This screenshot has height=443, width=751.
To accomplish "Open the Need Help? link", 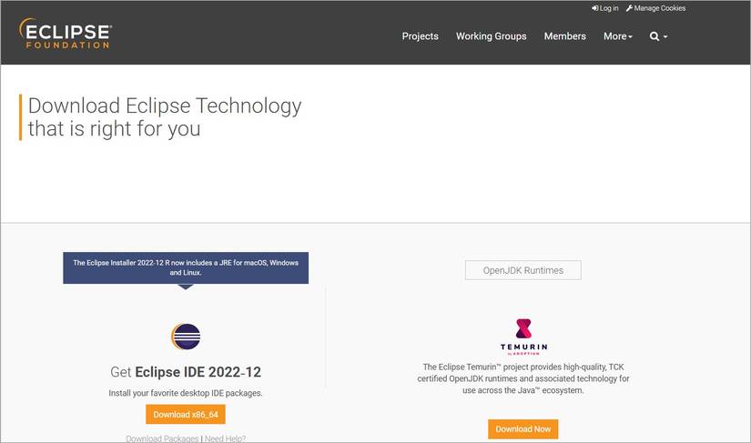I will pyautogui.click(x=225, y=438).
